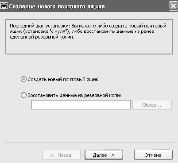Click the 'сделанной резервной копии' line in description

[42, 37]
